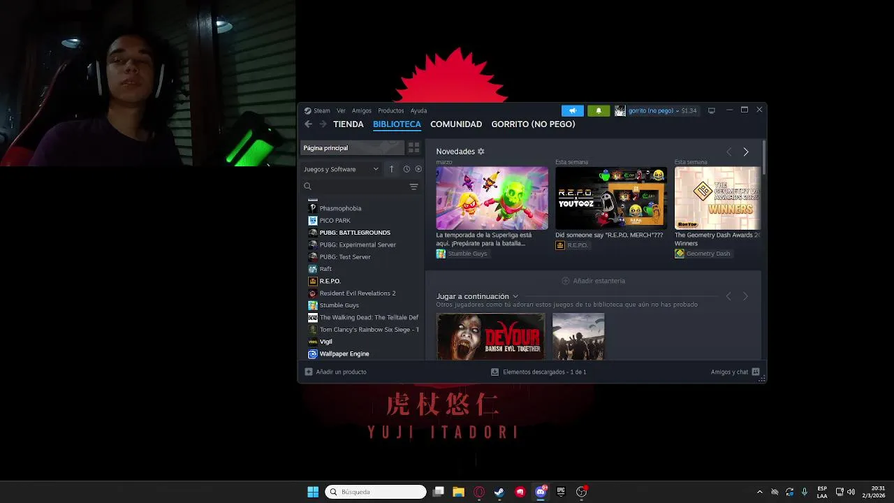Open the GORRITO (NO PEGO) profile tab

click(533, 124)
